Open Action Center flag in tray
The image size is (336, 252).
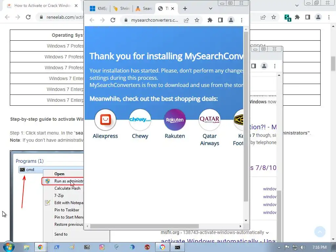pyautogui.click(x=287, y=247)
